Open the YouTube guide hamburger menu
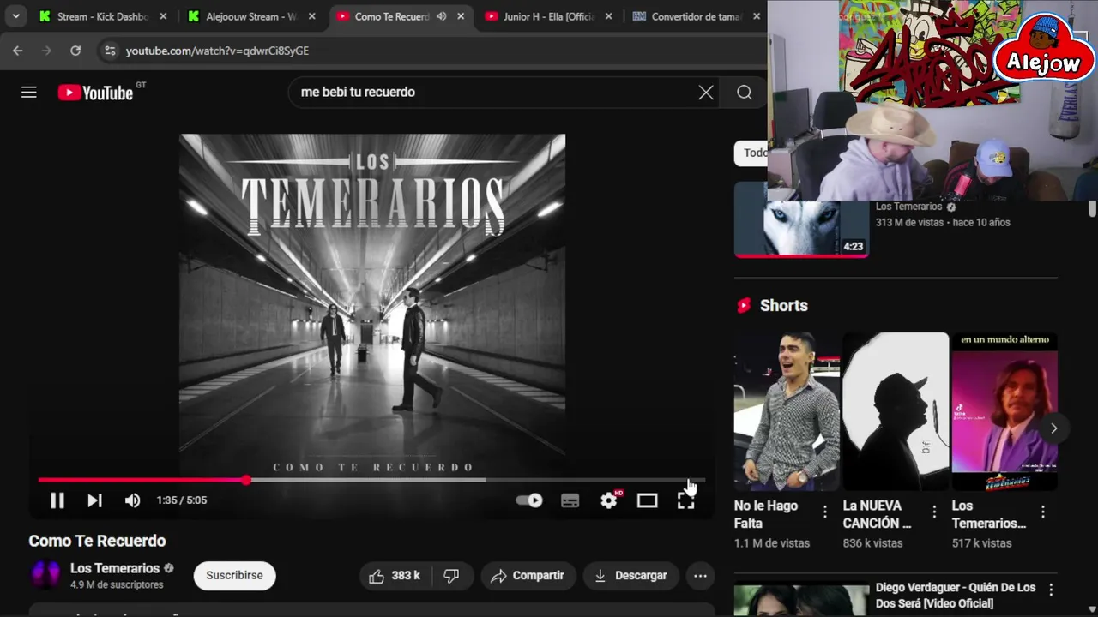This screenshot has width=1098, height=617. (x=29, y=93)
